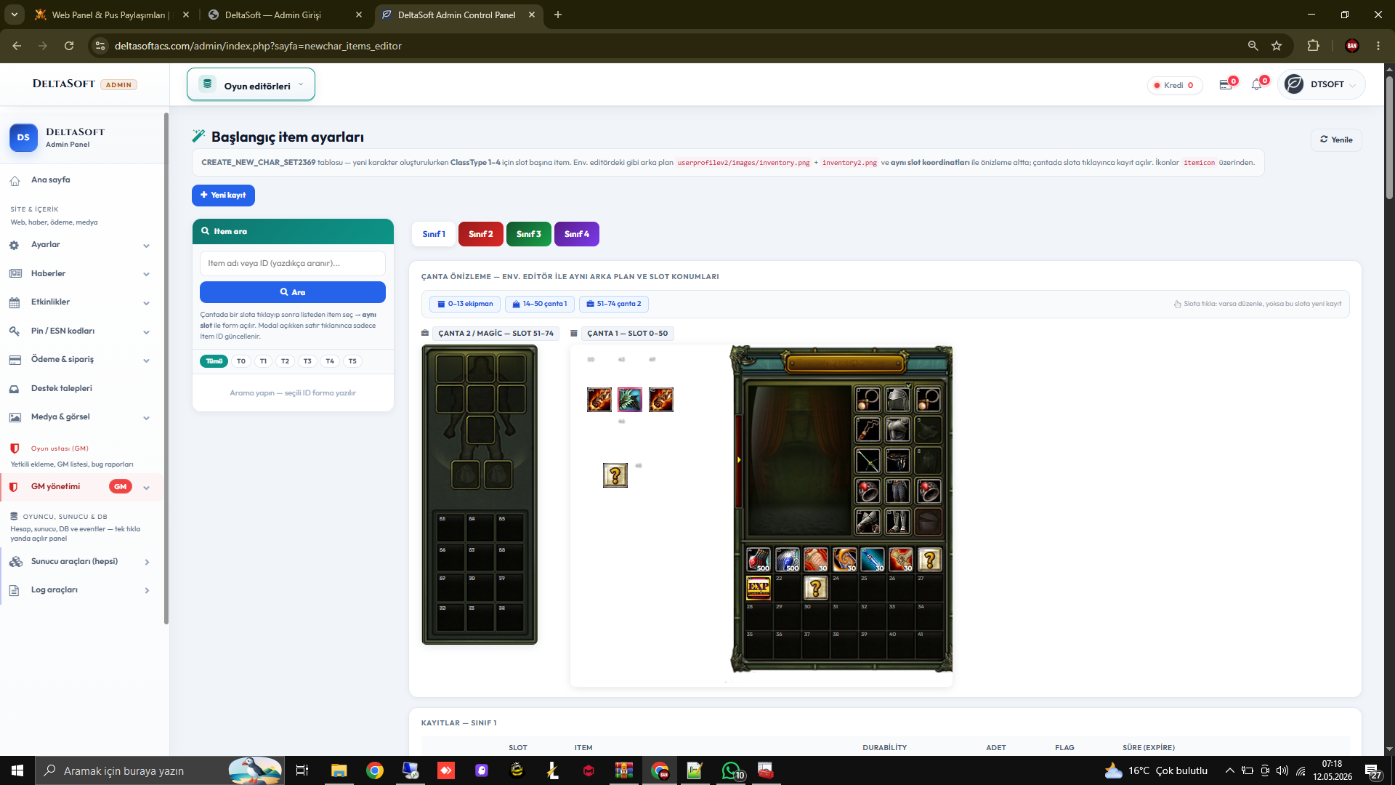Switch to the Sınıf 2 tab
Image resolution: width=1395 pixels, height=785 pixels.
click(480, 234)
